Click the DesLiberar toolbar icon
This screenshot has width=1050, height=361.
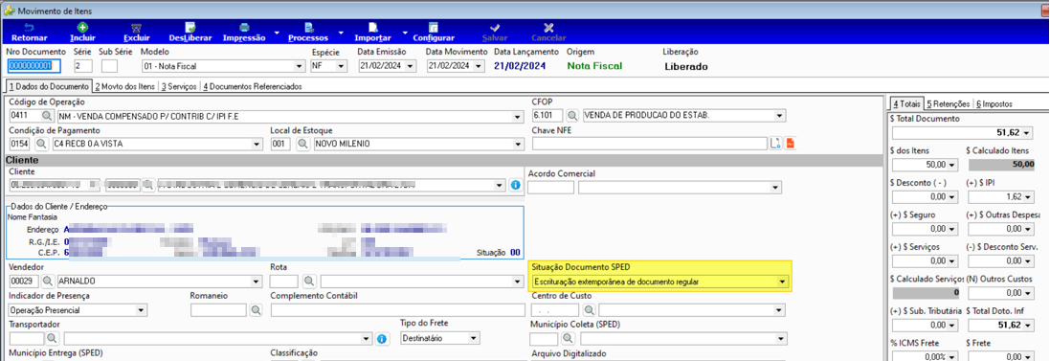click(190, 28)
